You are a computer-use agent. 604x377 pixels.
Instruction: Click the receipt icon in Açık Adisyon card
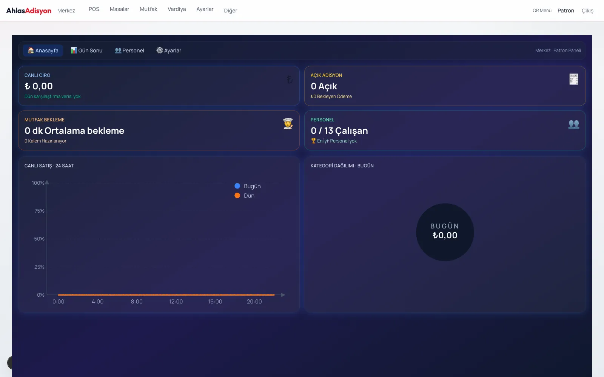coord(574,79)
